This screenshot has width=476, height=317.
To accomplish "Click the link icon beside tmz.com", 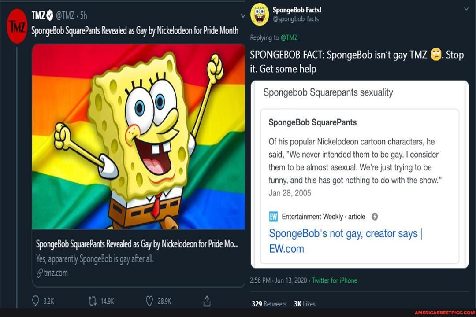I will [39, 273].
